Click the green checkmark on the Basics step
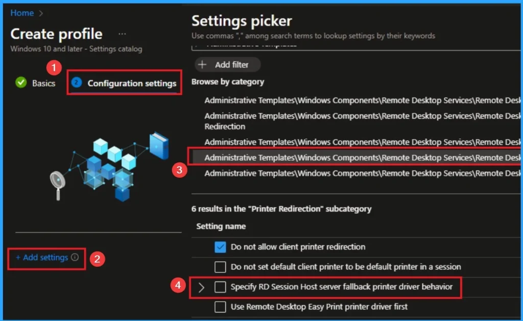Screen dimensions: 523x321 21,82
